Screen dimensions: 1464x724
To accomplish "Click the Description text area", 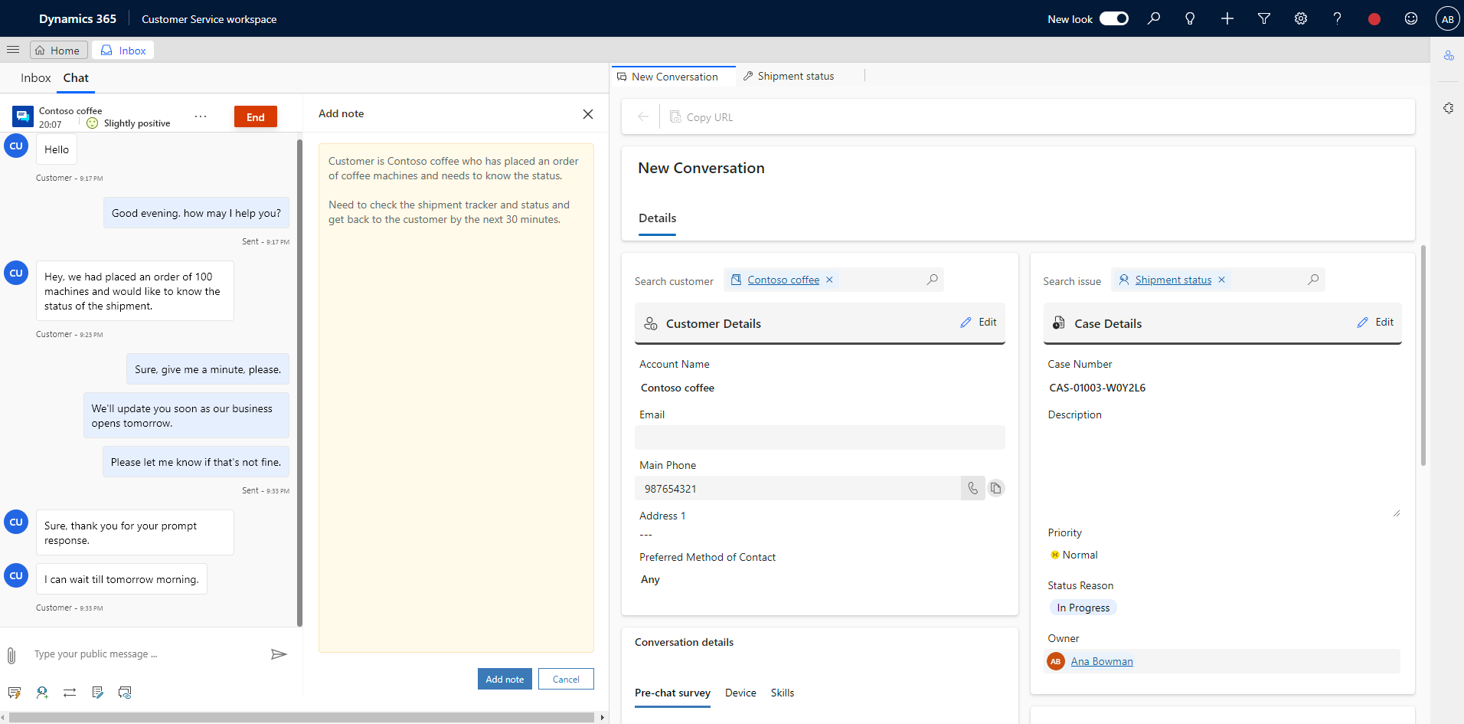I will [x=1223, y=472].
